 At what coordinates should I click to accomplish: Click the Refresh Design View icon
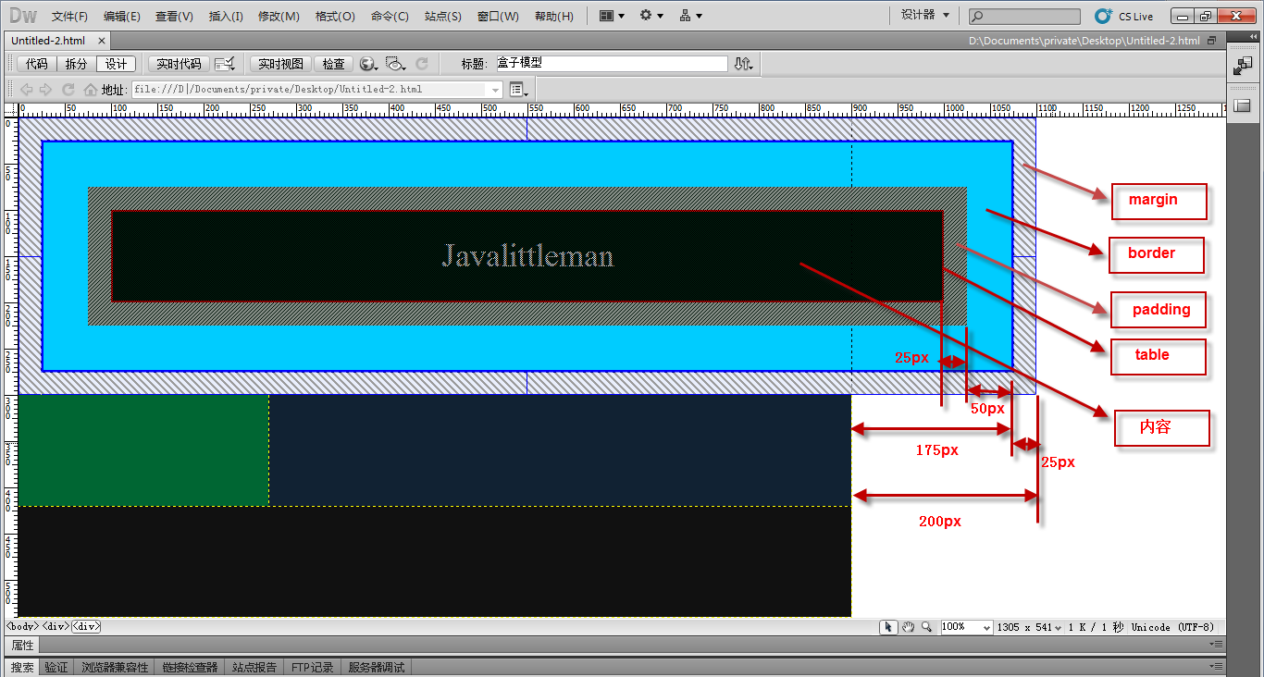(422, 64)
